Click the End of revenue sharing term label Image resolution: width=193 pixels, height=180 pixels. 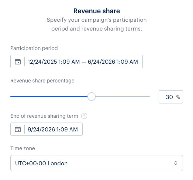pos(44,116)
